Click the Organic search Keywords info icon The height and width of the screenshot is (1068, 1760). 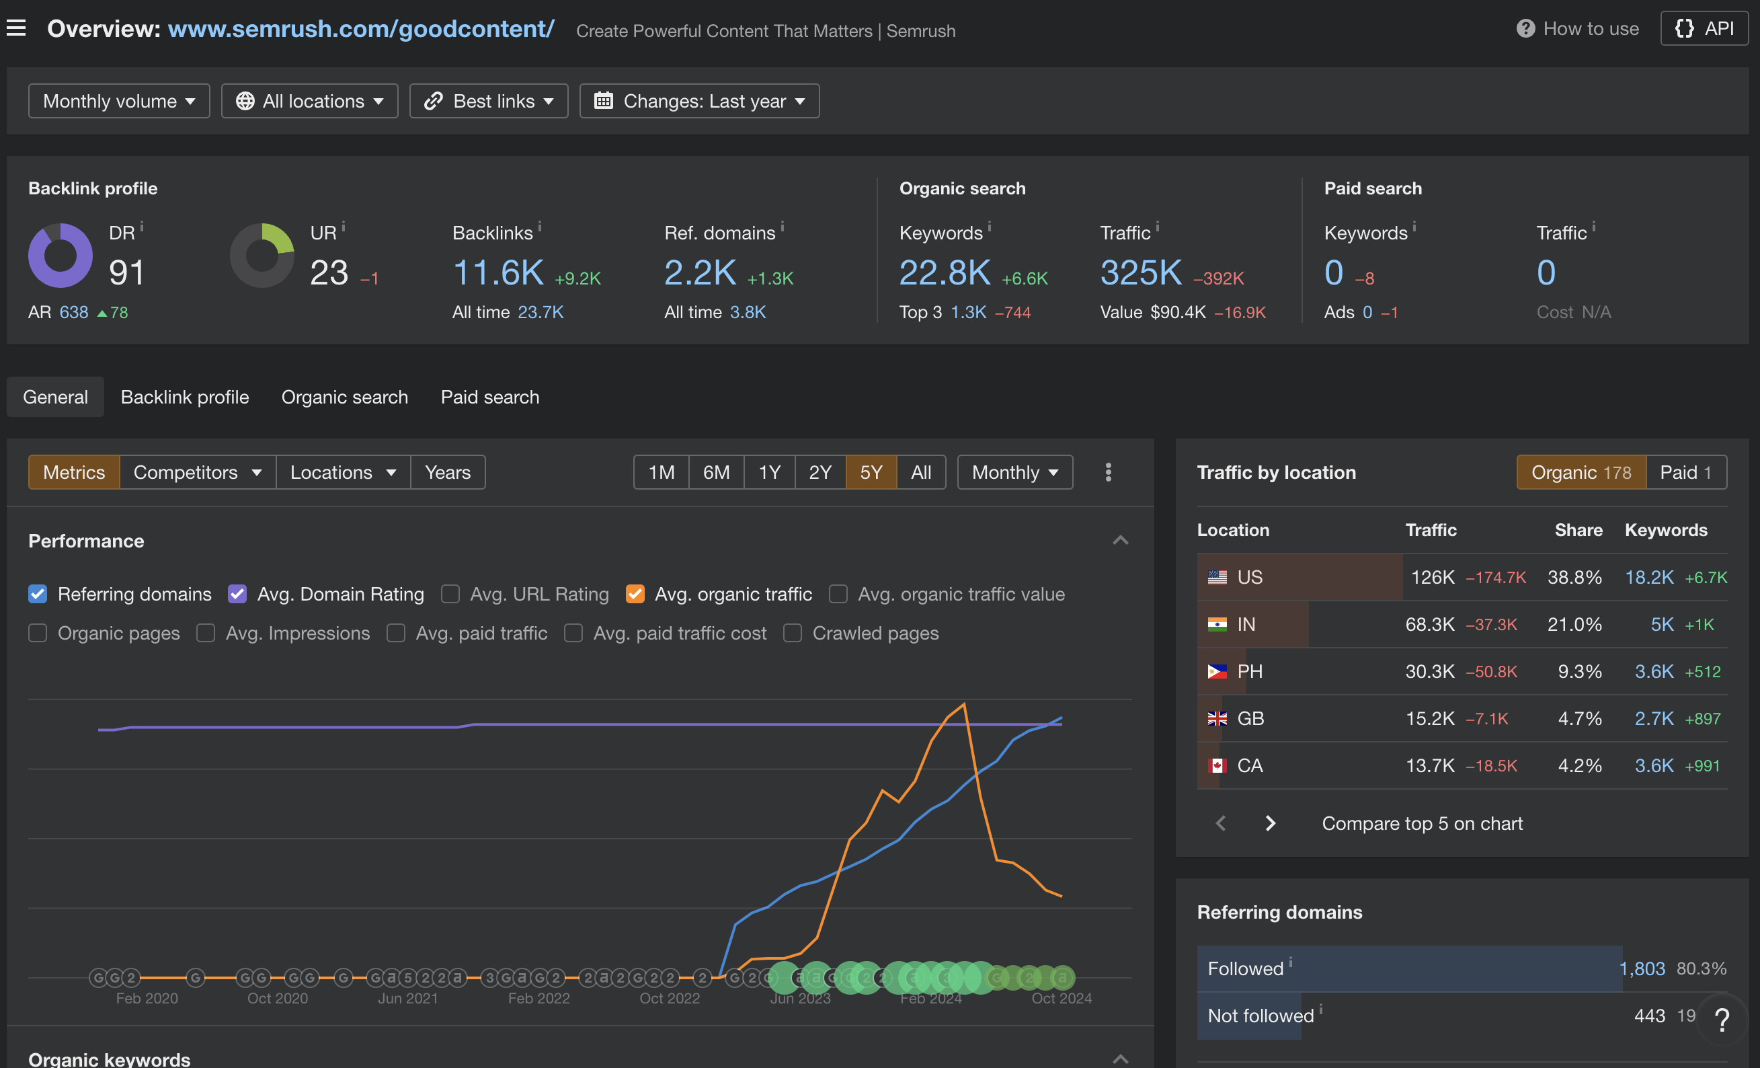coord(990,227)
